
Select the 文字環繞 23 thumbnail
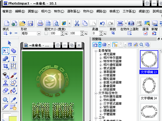pos(149,59)
